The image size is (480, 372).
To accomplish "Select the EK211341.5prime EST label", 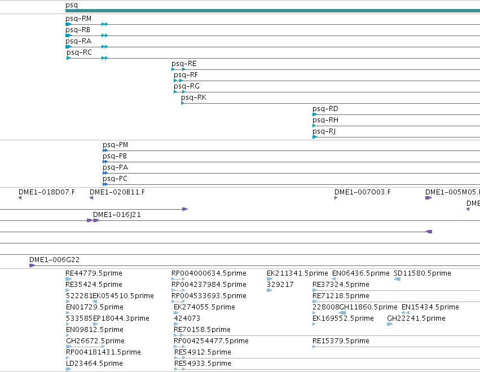I will click(x=297, y=273).
